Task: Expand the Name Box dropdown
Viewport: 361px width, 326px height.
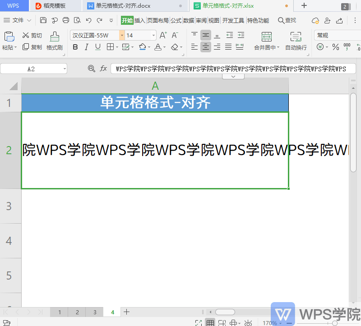Action: point(65,69)
